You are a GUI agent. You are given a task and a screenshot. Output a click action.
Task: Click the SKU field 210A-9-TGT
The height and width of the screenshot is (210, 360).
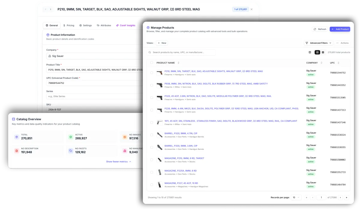point(94,110)
